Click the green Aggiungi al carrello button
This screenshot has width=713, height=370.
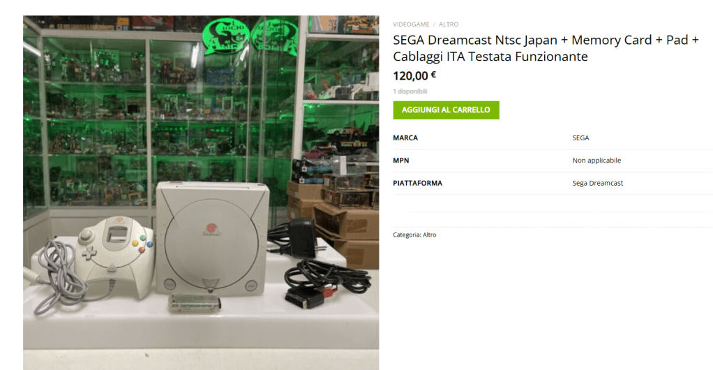446,110
